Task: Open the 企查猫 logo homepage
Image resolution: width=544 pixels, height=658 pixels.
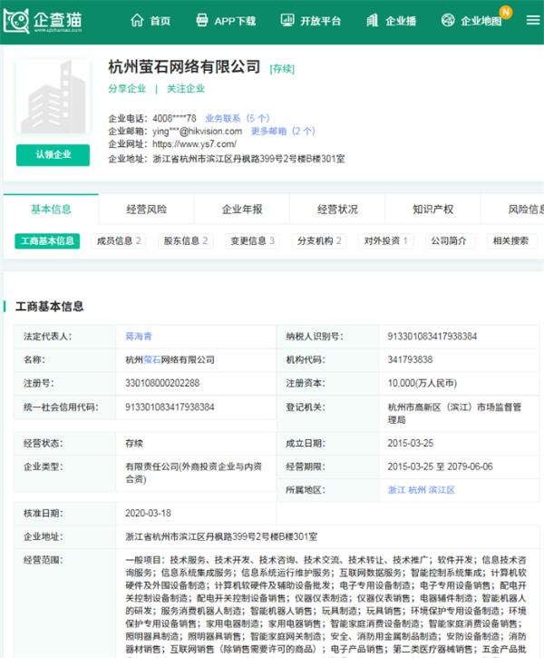Action: 43,21
